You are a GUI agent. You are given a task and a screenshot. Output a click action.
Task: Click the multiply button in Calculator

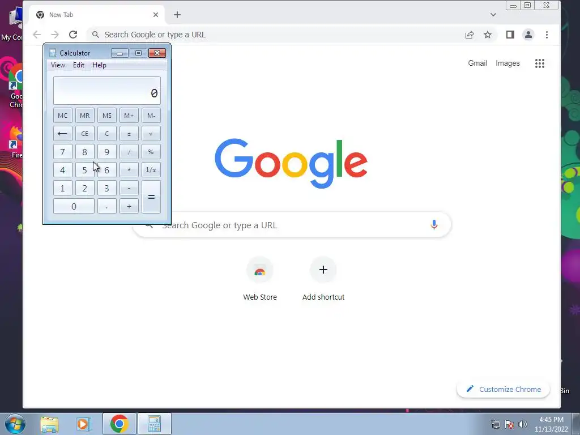[129, 170]
